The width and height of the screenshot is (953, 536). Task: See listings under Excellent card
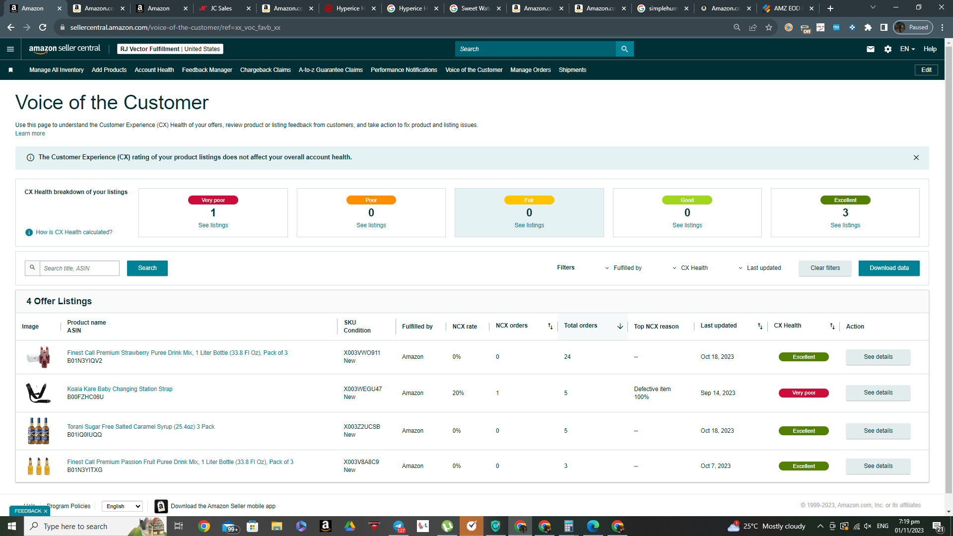(845, 225)
